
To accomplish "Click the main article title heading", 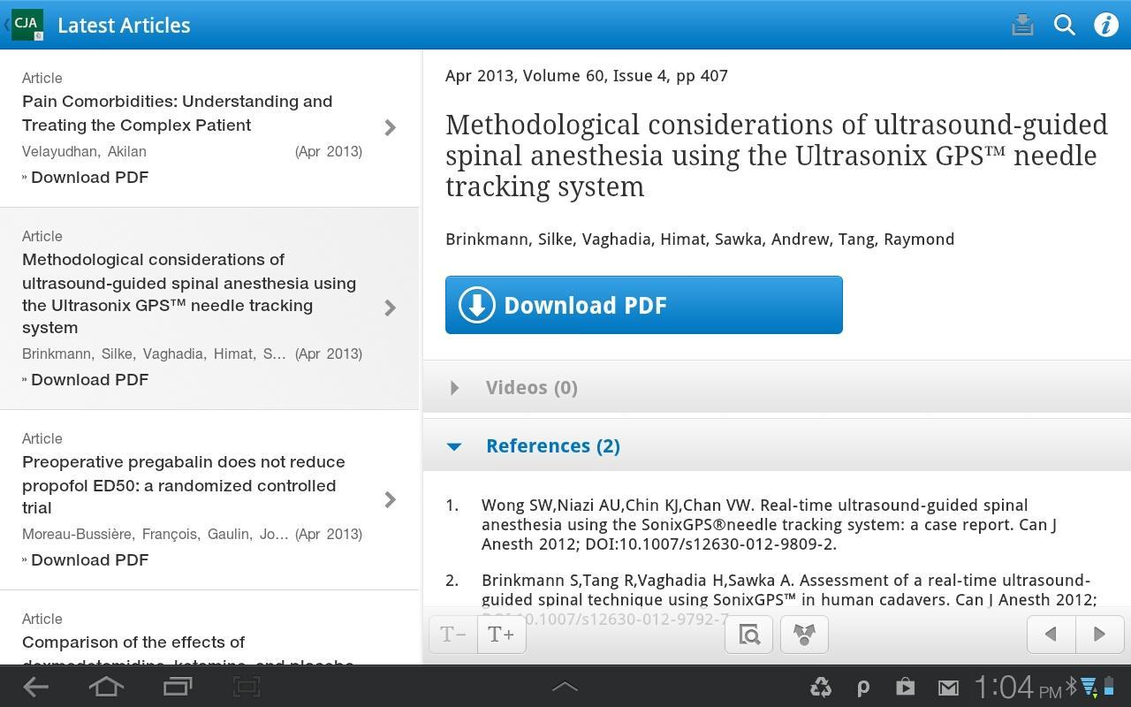I will click(x=776, y=156).
